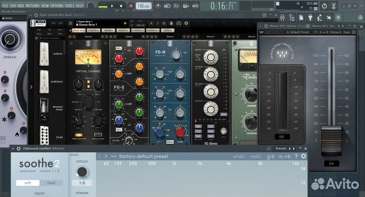Viewport: 365px width, 197px height.
Task: Click the 140.000 tempo field
Action: (x=143, y=6)
